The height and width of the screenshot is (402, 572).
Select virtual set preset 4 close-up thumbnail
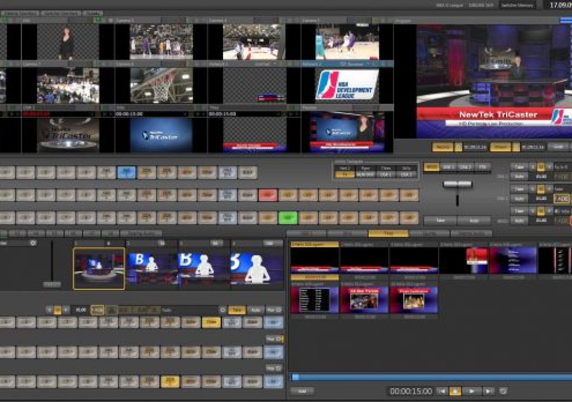257,269
